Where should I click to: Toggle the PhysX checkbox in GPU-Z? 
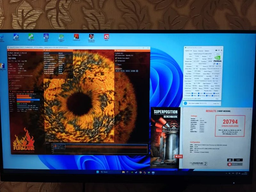207,96
